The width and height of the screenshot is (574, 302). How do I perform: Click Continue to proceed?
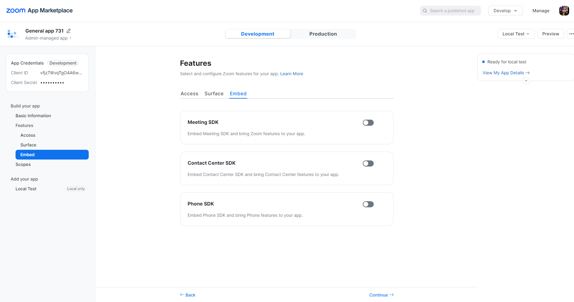click(381, 295)
